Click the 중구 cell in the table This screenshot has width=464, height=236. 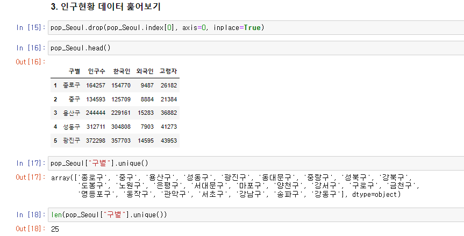point(74,99)
